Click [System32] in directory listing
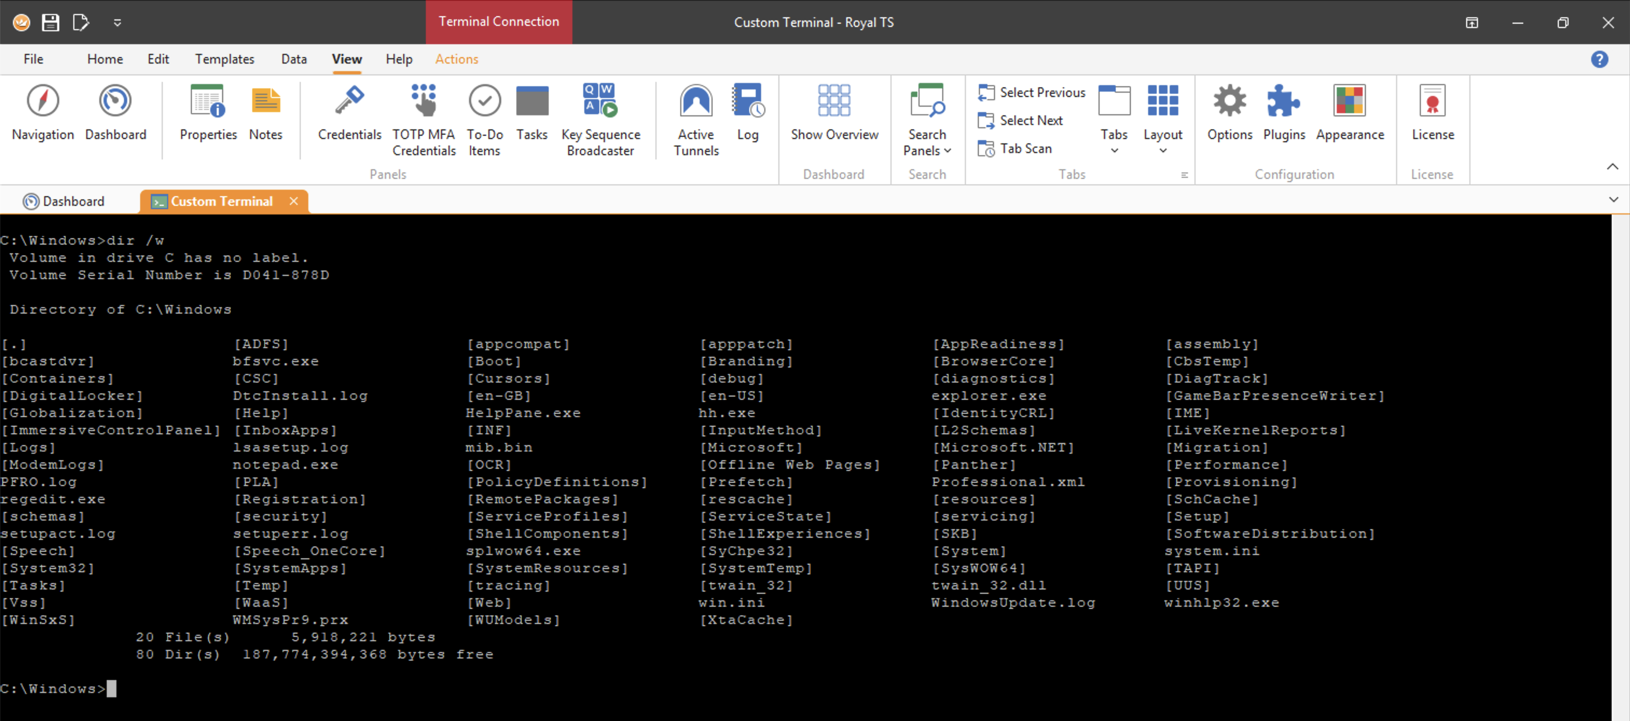The height and width of the screenshot is (721, 1630). click(48, 568)
